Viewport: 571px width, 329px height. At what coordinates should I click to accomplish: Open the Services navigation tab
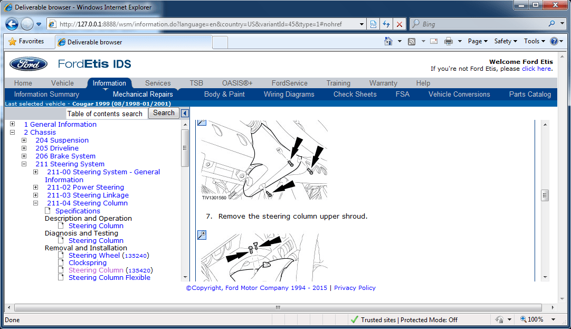point(158,83)
